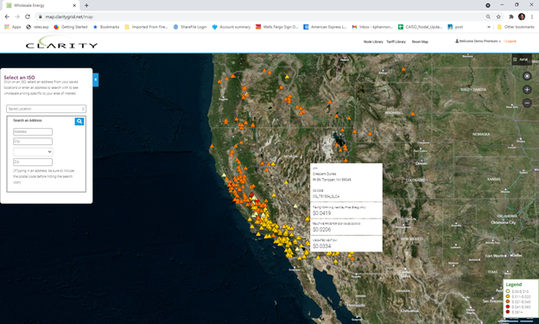Focus the Address input field
The height and width of the screenshot is (324, 539).
[33, 131]
